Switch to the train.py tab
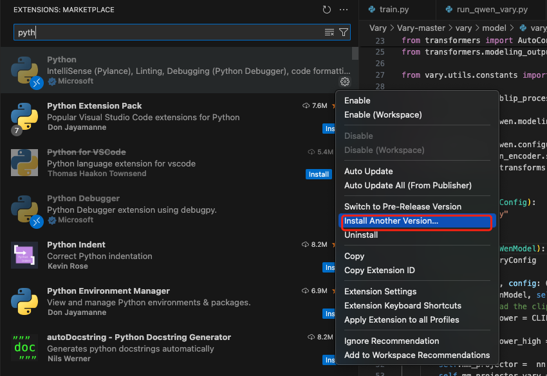 click(x=393, y=10)
